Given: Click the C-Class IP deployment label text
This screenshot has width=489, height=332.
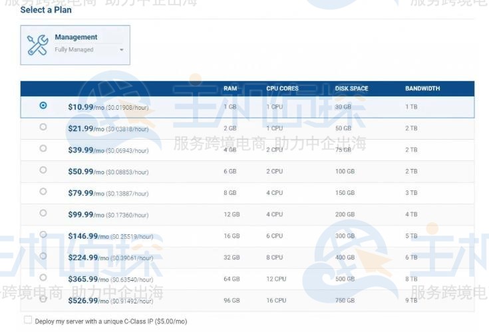Looking at the screenshot, I should click(111, 321).
